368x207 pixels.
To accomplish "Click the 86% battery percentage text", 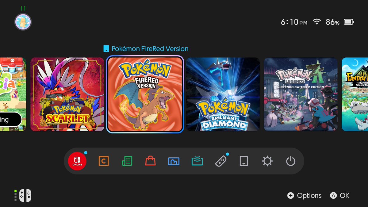I will 332,22.
